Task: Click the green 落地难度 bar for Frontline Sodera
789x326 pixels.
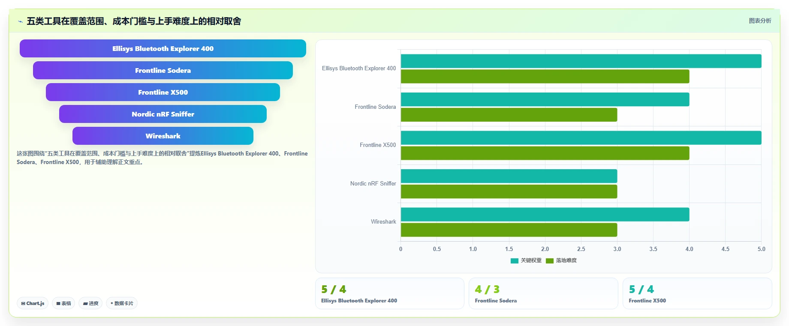Action: pos(509,115)
